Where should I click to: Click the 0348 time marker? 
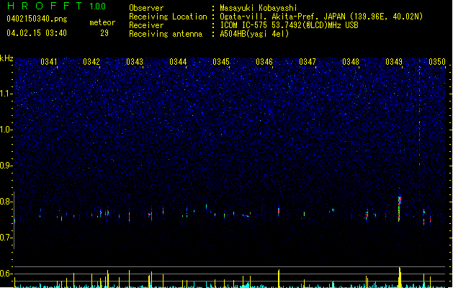[x=351, y=62]
